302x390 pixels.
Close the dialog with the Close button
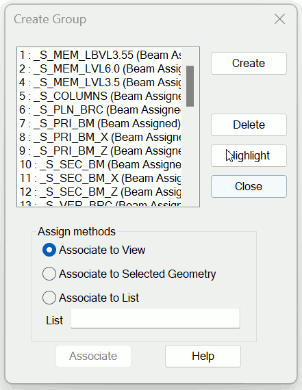(249, 187)
